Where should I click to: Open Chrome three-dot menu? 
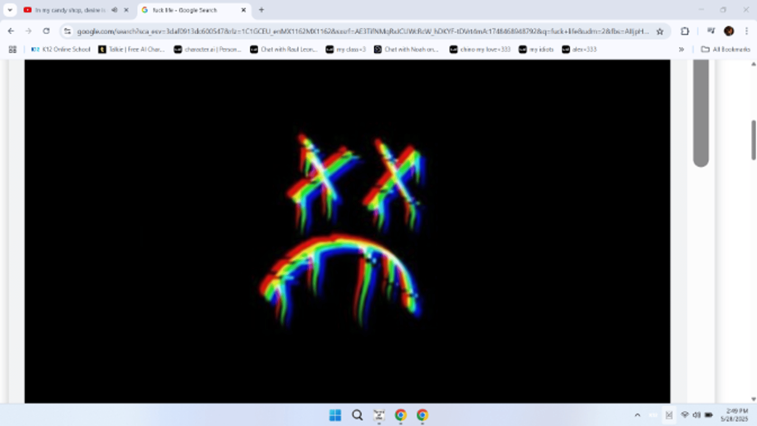pyautogui.click(x=746, y=31)
